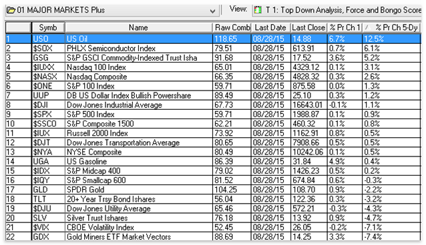Select Russell 2000 Index name
This screenshot has width=426, height=245.
coord(139,133)
